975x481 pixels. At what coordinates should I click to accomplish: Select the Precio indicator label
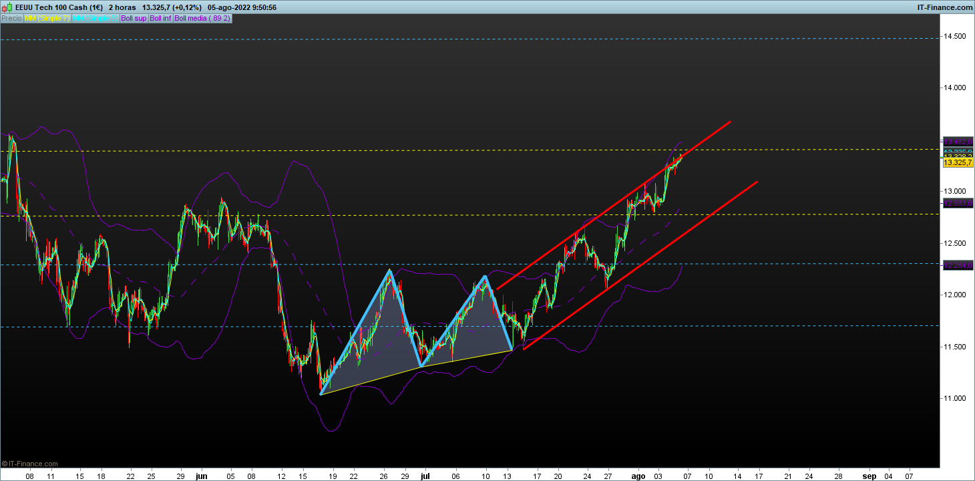coord(11,18)
